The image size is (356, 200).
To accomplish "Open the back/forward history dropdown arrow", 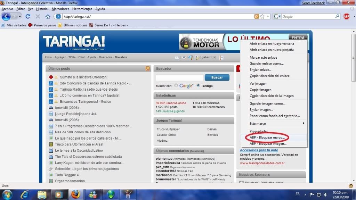I will coord(20,17).
